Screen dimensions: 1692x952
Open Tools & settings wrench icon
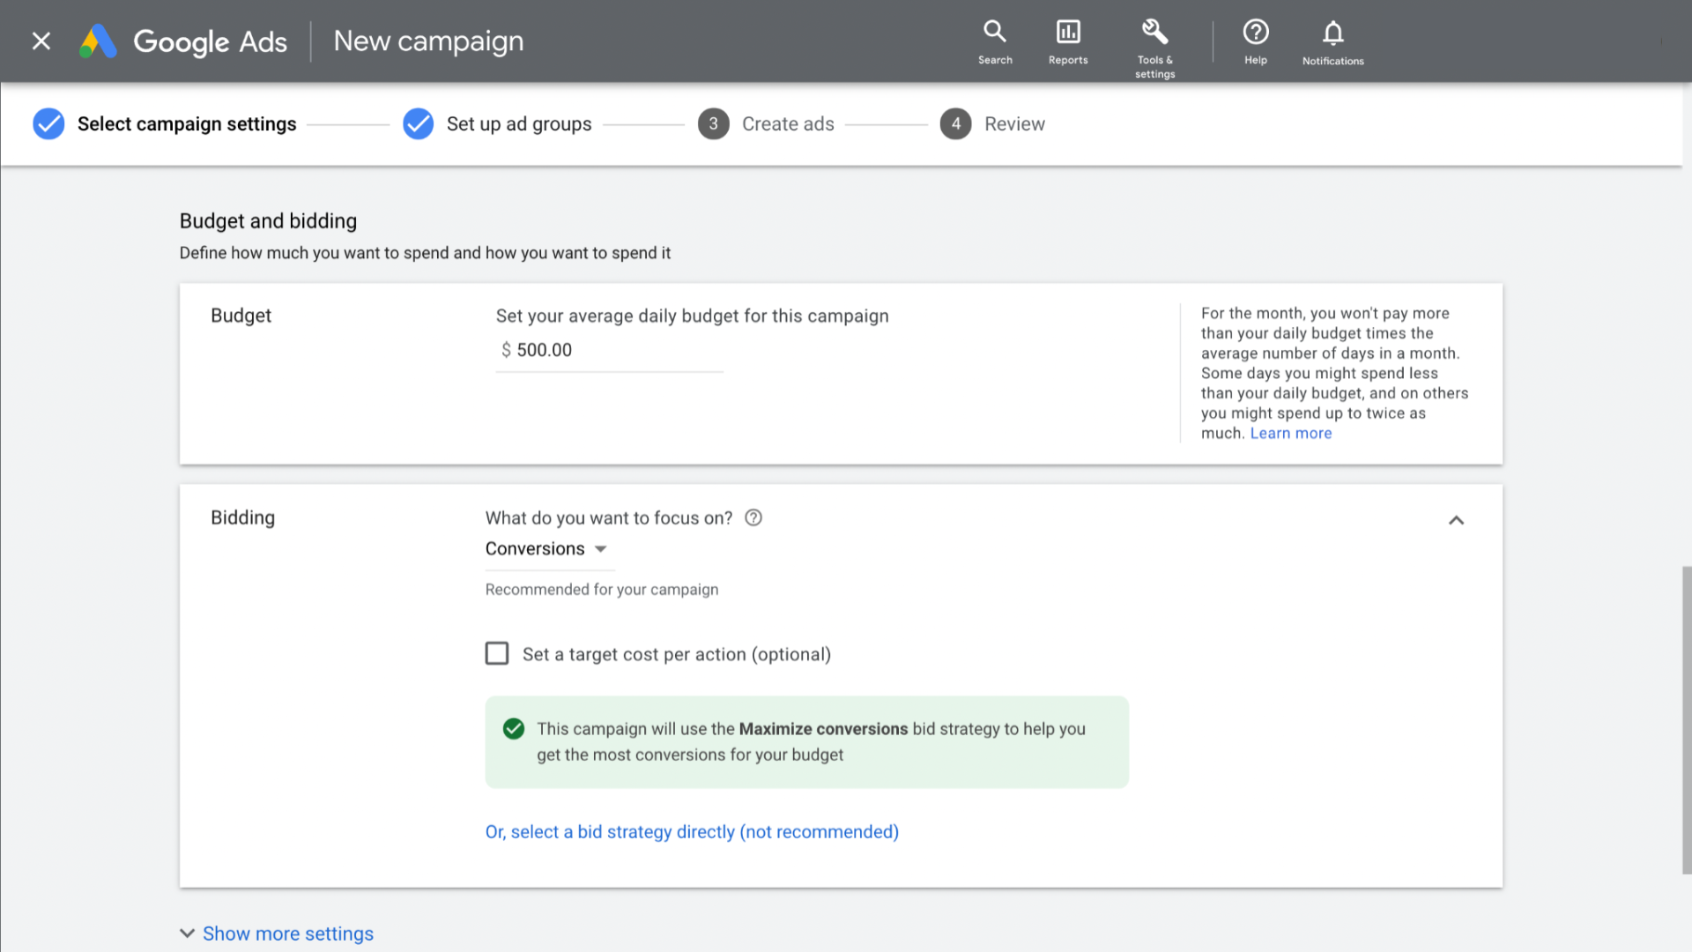coord(1154,33)
